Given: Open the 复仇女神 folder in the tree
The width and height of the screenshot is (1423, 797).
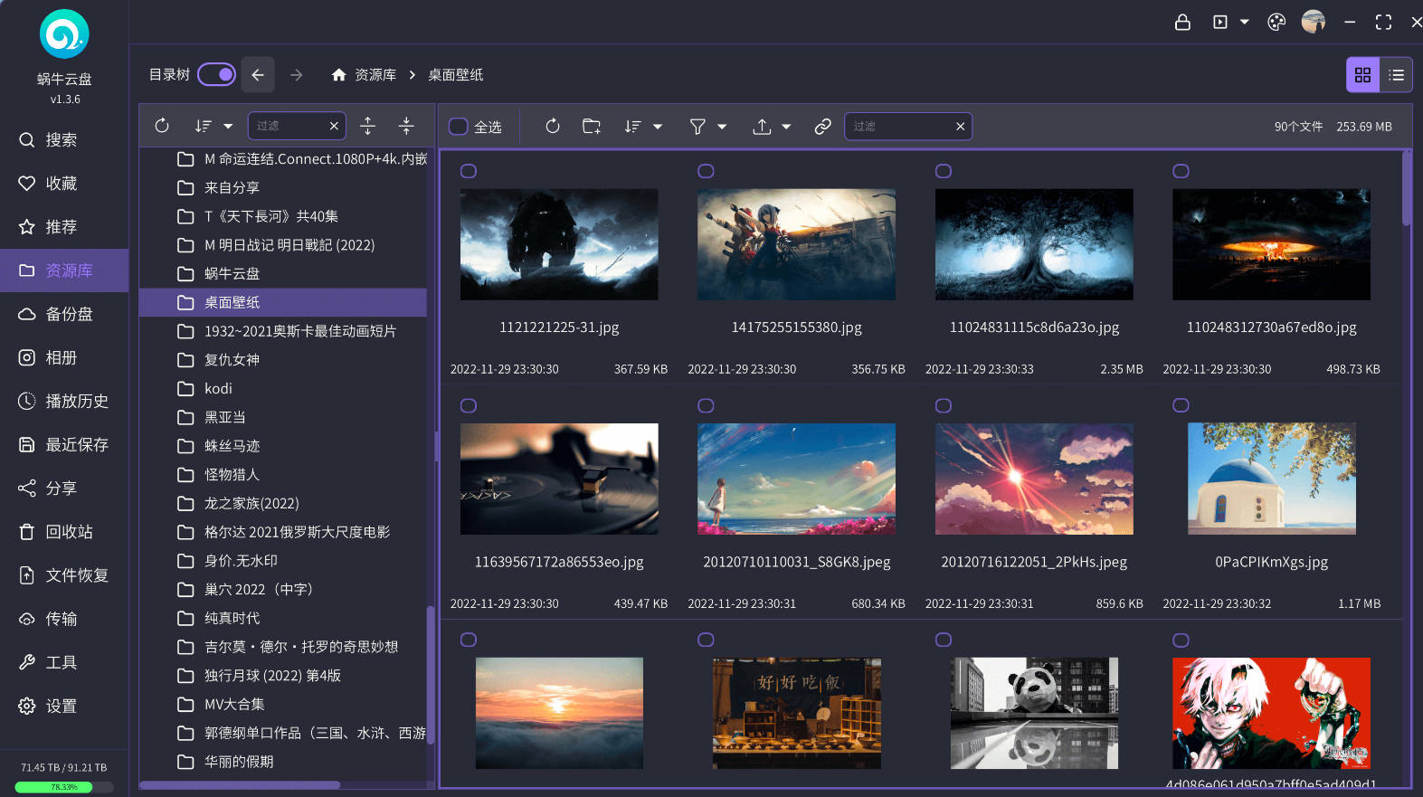Looking at the screenshot, I should click(283, 359).
